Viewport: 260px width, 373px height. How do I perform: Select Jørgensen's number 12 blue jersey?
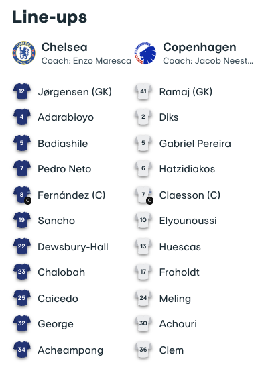coord(22,92)
